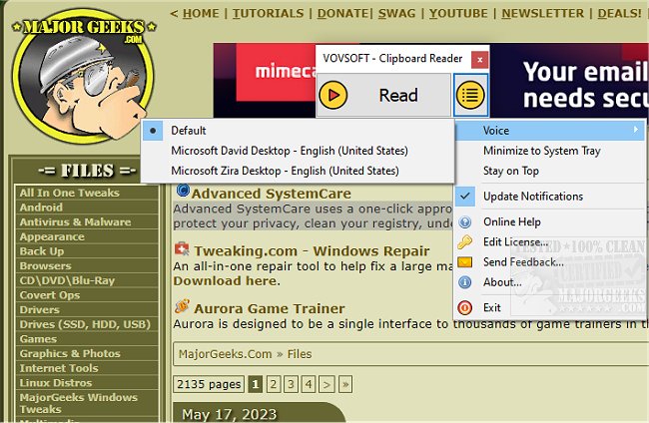Open Drives (SSD, HDD, USB) category
The image size is (649, 423).
click(85, 324)
